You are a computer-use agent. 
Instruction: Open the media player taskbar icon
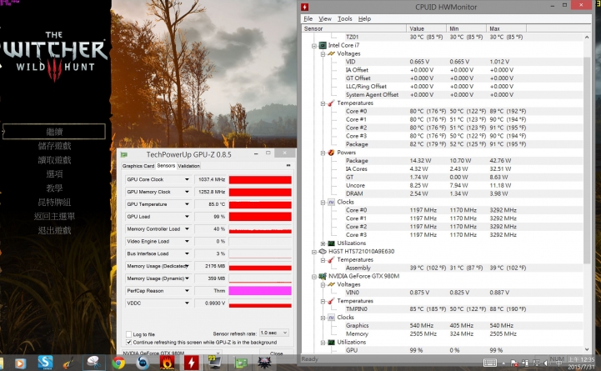20,363
